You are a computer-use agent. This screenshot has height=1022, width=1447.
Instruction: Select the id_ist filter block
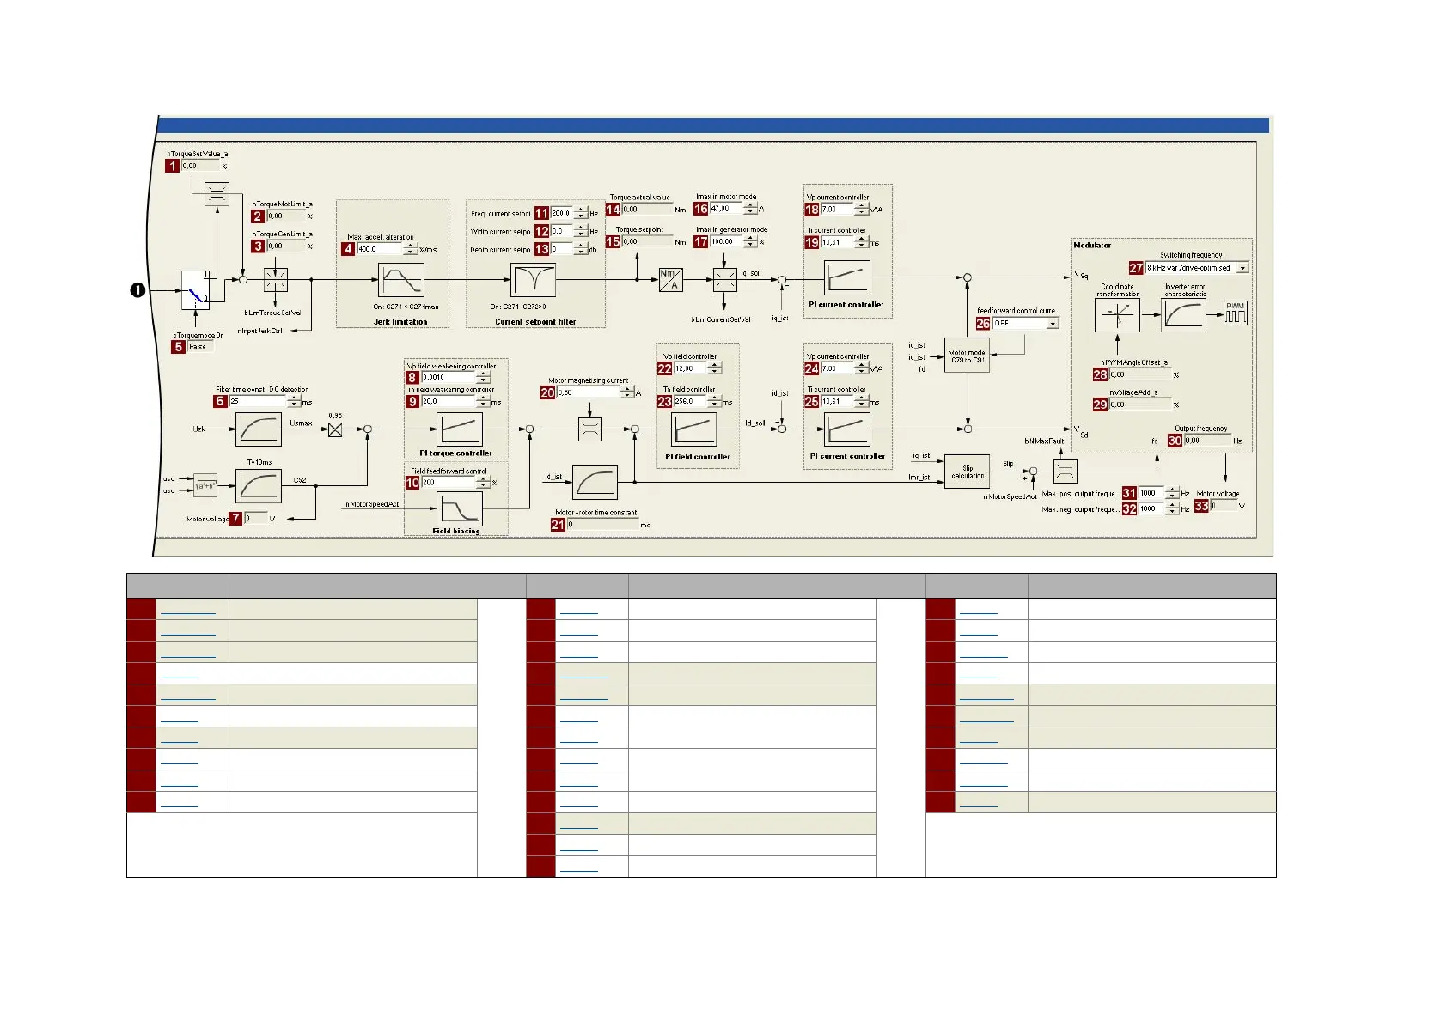(x=595, y=482)
